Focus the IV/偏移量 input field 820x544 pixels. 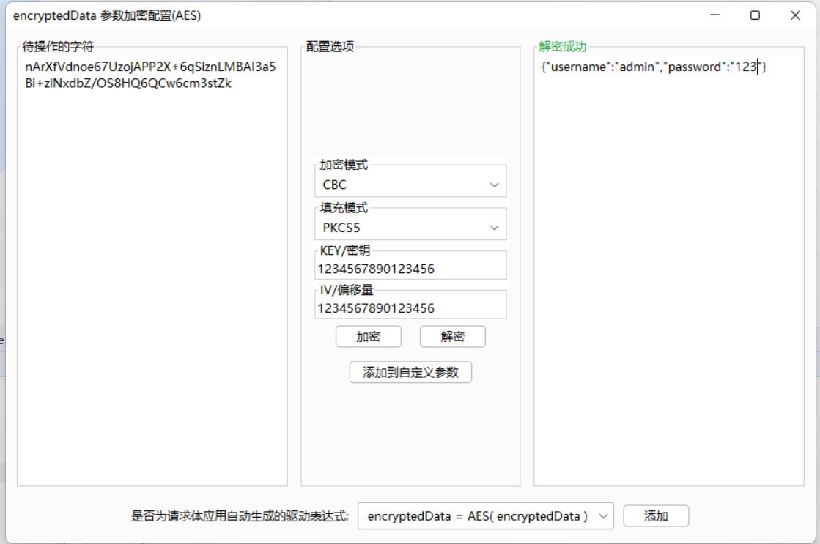click(410, 308)
